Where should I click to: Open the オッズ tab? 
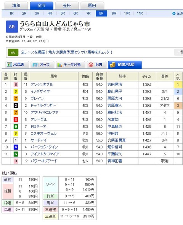click(x=42, y=65)
